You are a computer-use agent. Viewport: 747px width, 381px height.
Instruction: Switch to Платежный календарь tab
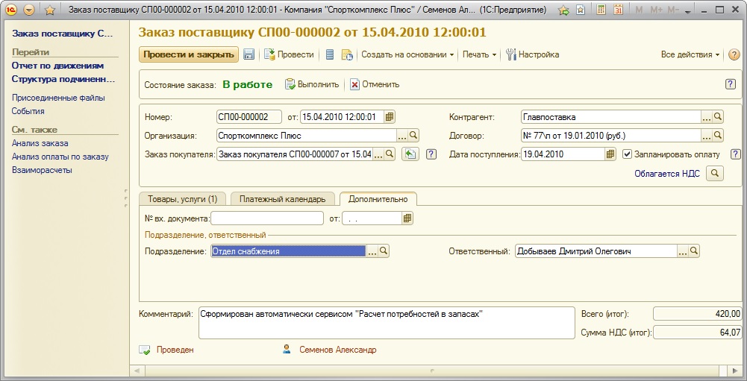coord(283,199)
